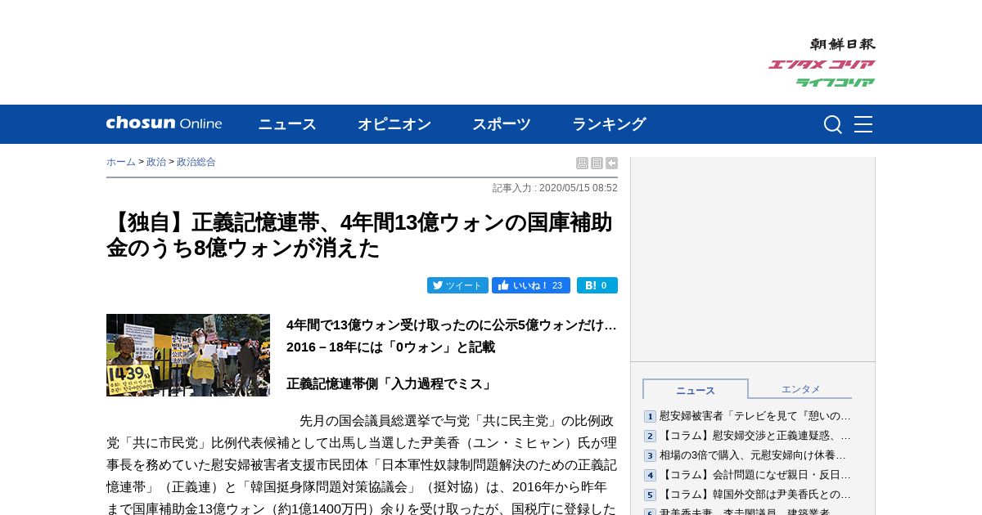Open ranking item 1 慰安婦被害者 article
Image resolution: width=982 pixels, height=515 pixels.
pyautogui.click(x=755, y=416)
